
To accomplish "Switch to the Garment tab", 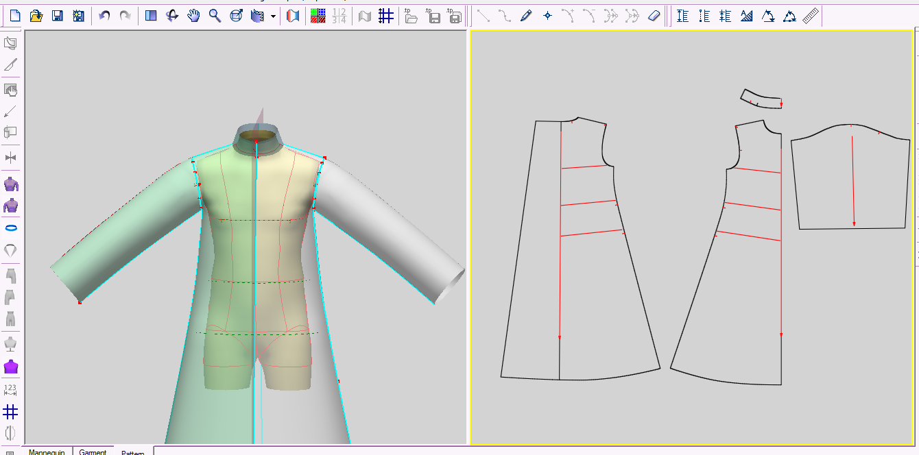I will click(93, 451).
